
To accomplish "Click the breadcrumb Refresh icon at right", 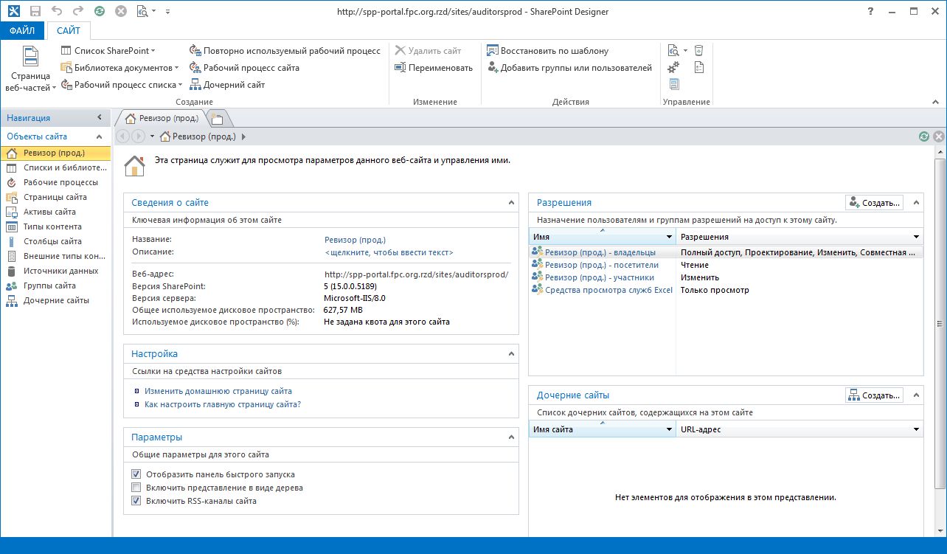I will pos(924,136).
